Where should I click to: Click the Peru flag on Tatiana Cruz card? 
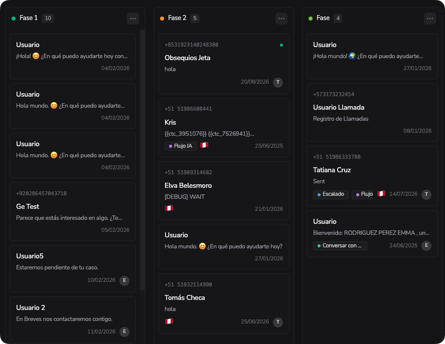click(381, 194)
